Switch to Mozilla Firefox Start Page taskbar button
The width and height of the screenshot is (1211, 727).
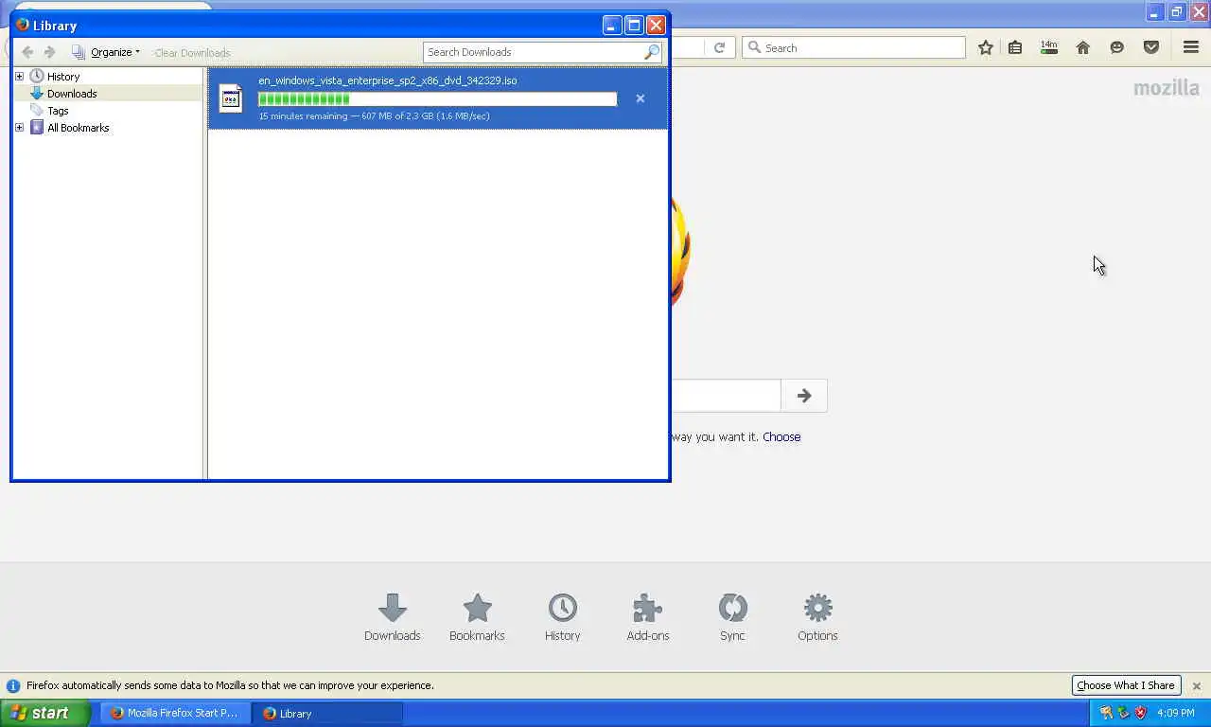tap(176, 713)
